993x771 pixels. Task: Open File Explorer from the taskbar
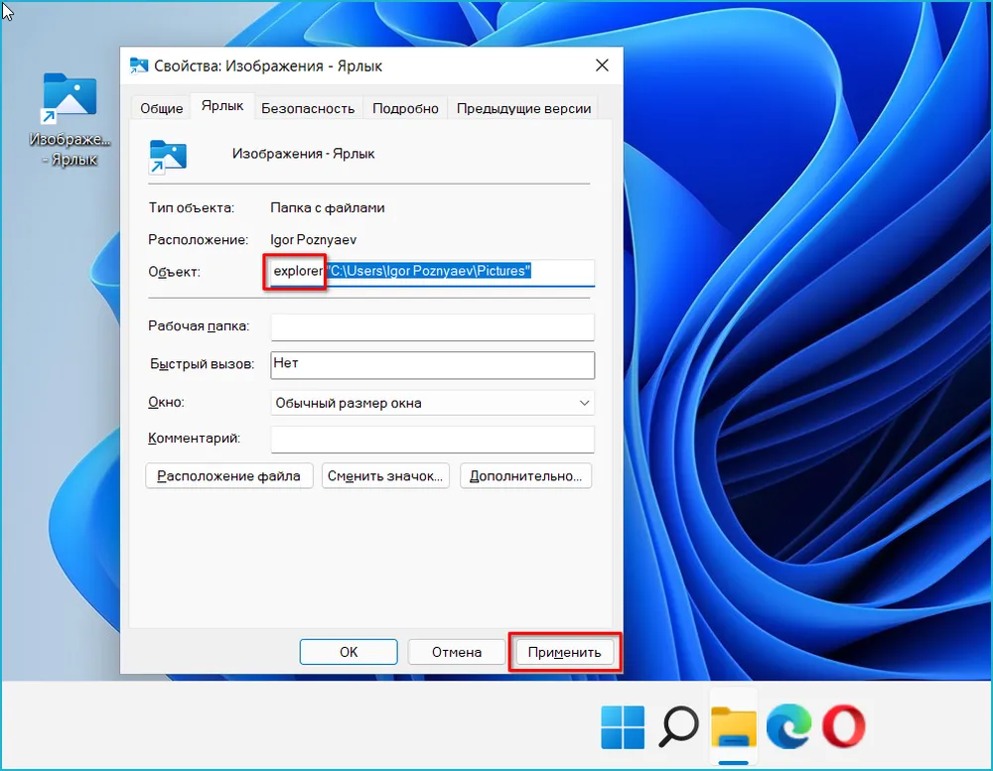(x=734, y=728)
